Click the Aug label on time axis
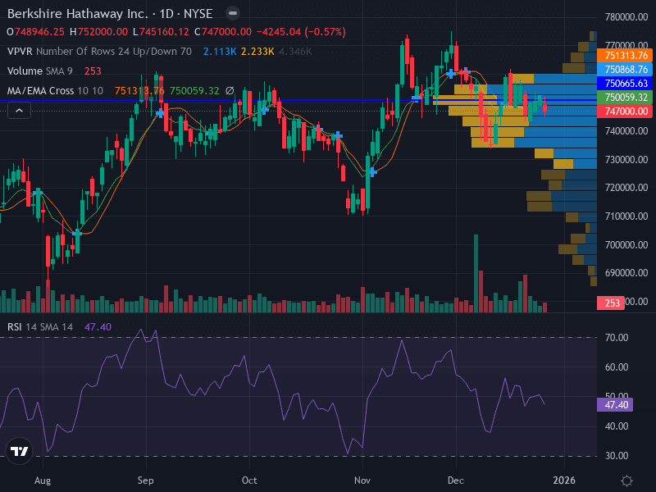This screenshot has height=492, width=656. (43, 481)
